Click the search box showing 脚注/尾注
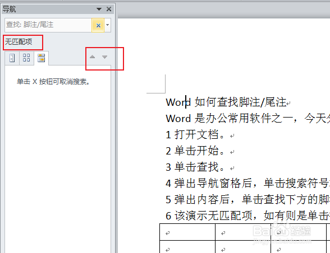Viewport: 330px width, 253px height. (x=48, y=25)
